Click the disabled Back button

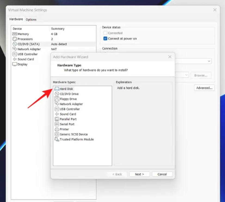pyautogui.click(x=117, y=174)
